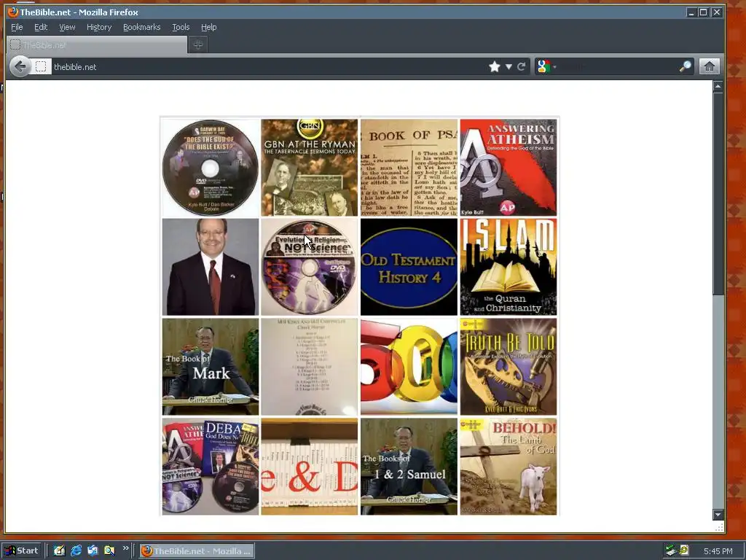Open a new tab with plus button
Screen dimensions: 746x560
pos(198,44)
